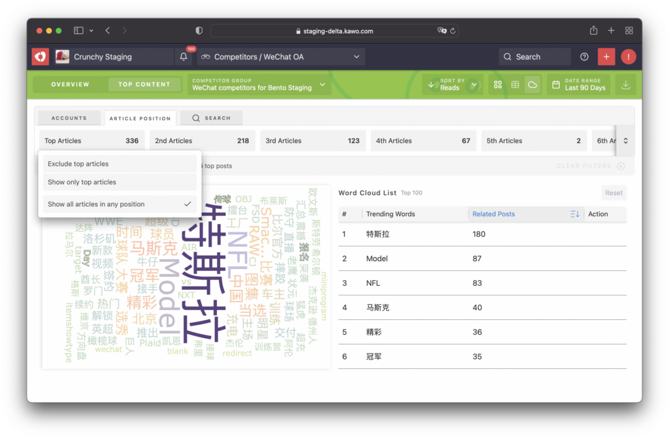Viewport: 669px width, 438px height.
Task: Open Top Articles filter dropdown
Action: 91,141
